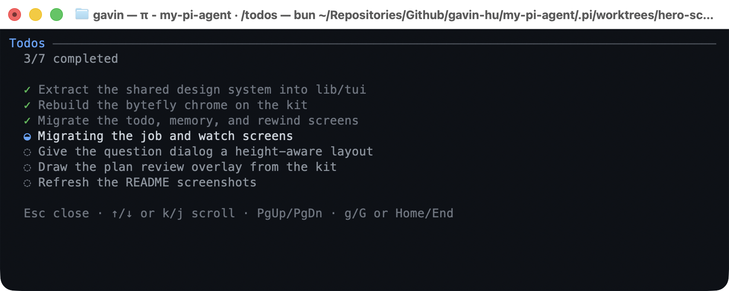
Task: Click the pending circle beside Refresh the README screenshots
Action: (x=27, y=183)
